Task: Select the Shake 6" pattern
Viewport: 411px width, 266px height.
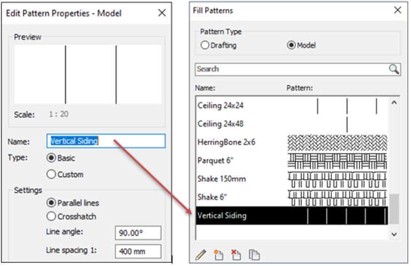Action: (292, 197)
